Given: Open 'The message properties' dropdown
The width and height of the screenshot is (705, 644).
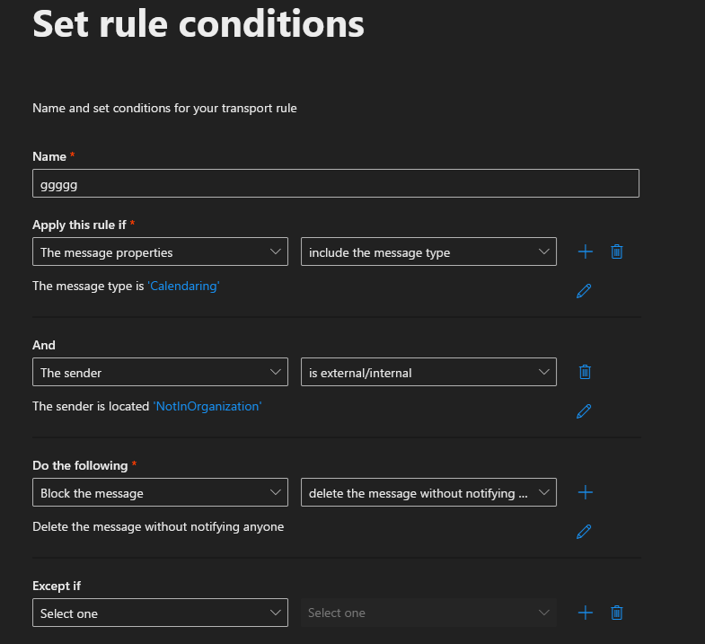Looking at the screenshot, I should coord(160,252).
